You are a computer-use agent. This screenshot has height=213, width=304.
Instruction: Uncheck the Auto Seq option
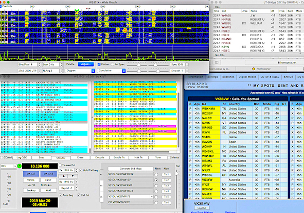click(x=60, y=195)
